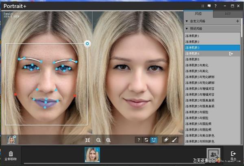The height and width of the screenshot is (166, 244).
Task: Collapse the 预设风格 section
Action: point(187,28)
